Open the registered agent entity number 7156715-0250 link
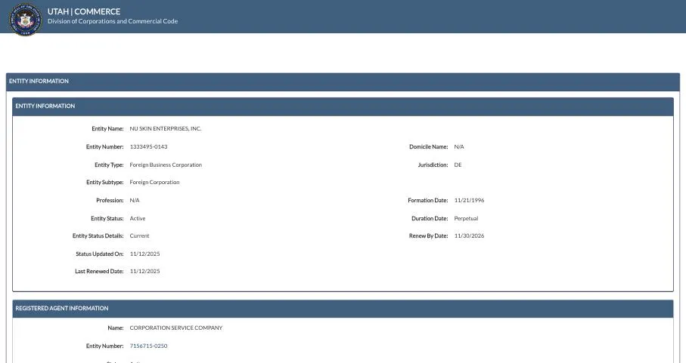686x363 pixels. [x=148, y=346]
